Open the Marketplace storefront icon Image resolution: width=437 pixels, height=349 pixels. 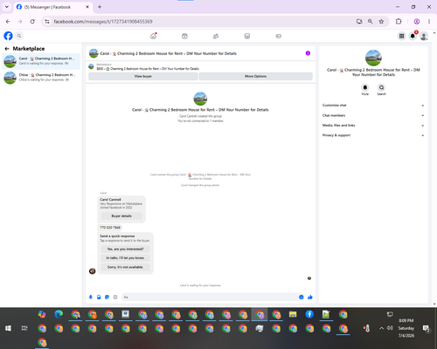(x=247, y=36)
